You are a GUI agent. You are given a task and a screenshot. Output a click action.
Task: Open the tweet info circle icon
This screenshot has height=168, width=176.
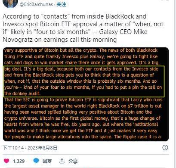[x=165, y=147]
